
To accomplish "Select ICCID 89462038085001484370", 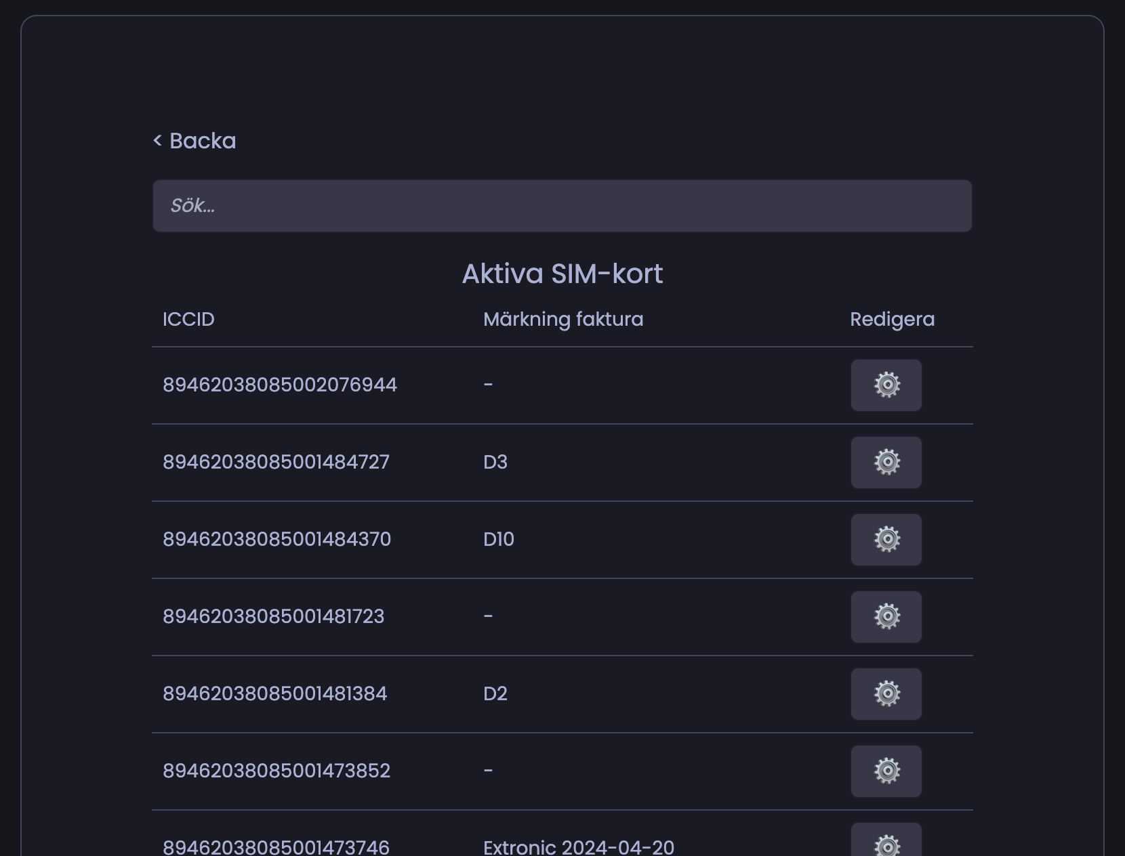I will pyautogui.click(x=277, y=540).
